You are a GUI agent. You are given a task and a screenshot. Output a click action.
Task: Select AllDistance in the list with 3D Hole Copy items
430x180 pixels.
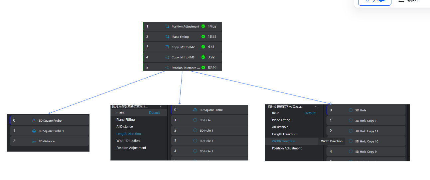[280, 127]
